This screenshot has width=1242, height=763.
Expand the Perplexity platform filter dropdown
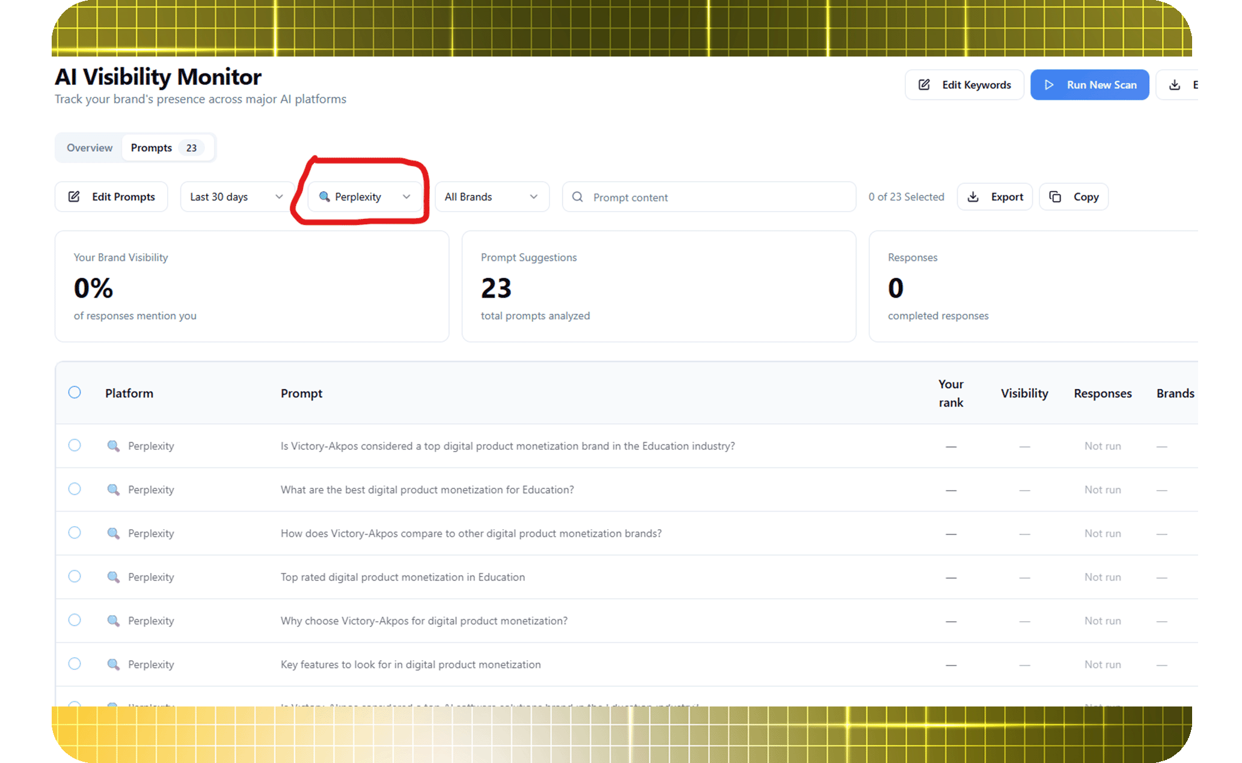click(365, 197)
